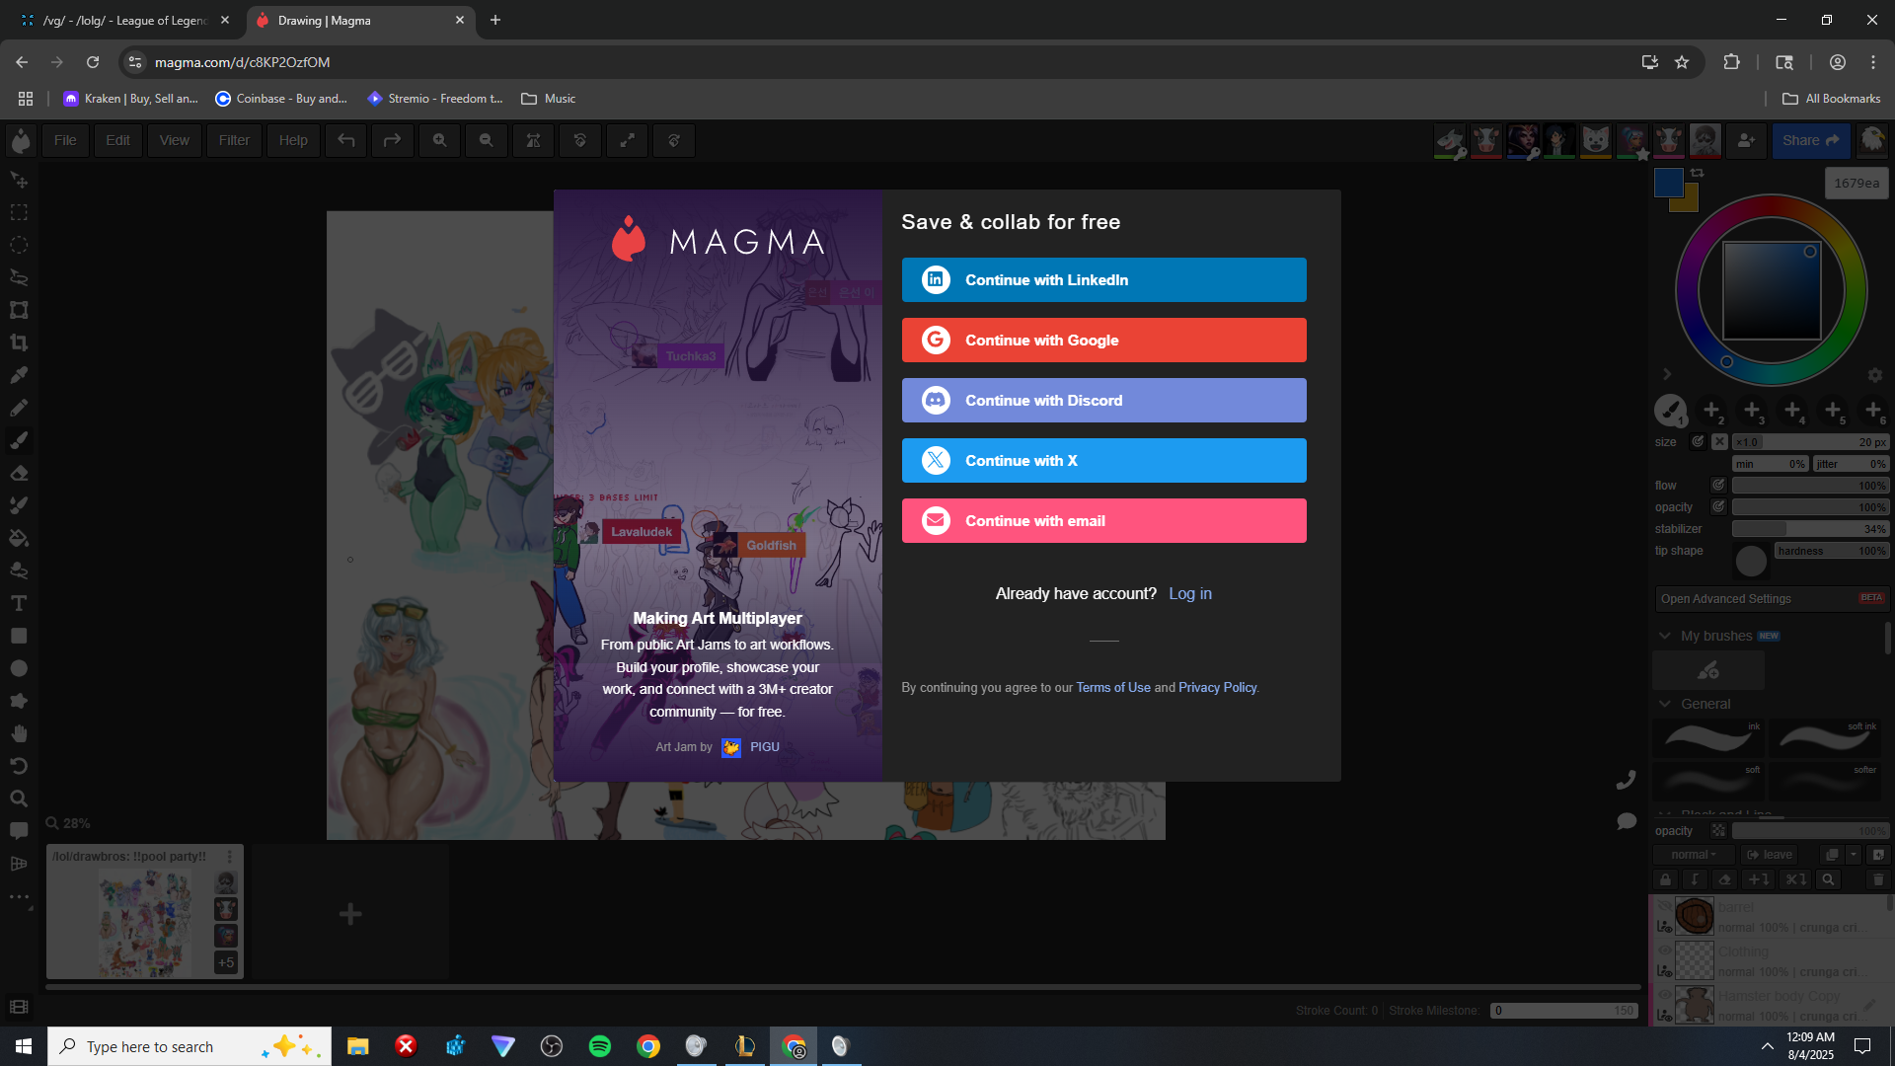Viewport: 1895px width, 1066px height.
Task: Click the hex color field 1679ea
Action: pos(1857,183)
